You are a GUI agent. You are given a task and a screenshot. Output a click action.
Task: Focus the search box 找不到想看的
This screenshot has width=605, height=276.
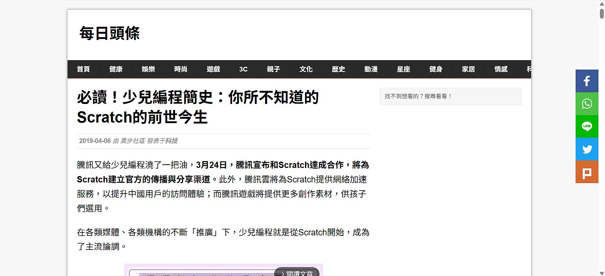[450, 96]
